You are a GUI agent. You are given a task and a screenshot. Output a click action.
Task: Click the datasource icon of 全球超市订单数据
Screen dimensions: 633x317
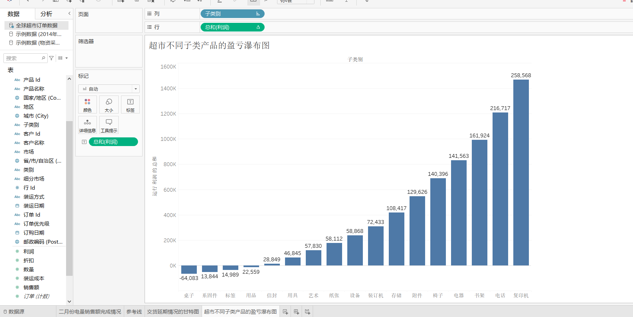click(11, 25)
